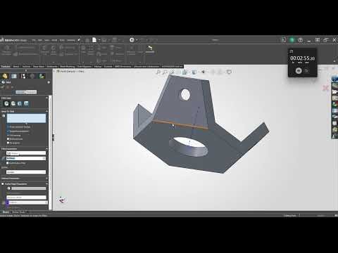The image size is (338, 253).
Task: Click Previous View in heads-up toolbar
Action: click(172, 72)
